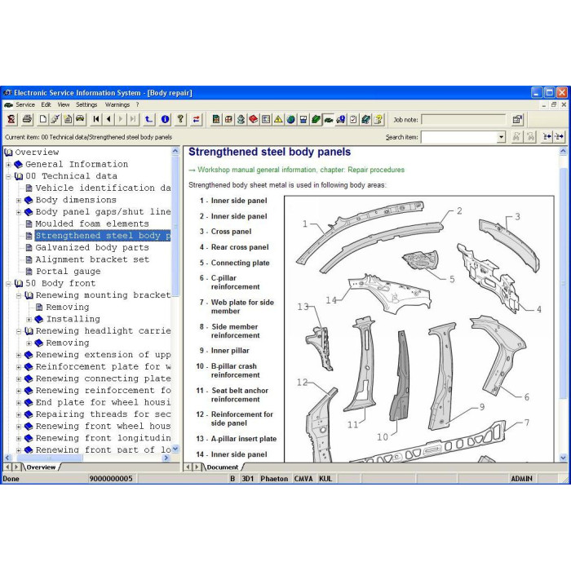Expand Body panel gaps/shut lines node
571x571 pixels.
pos(19,212)
